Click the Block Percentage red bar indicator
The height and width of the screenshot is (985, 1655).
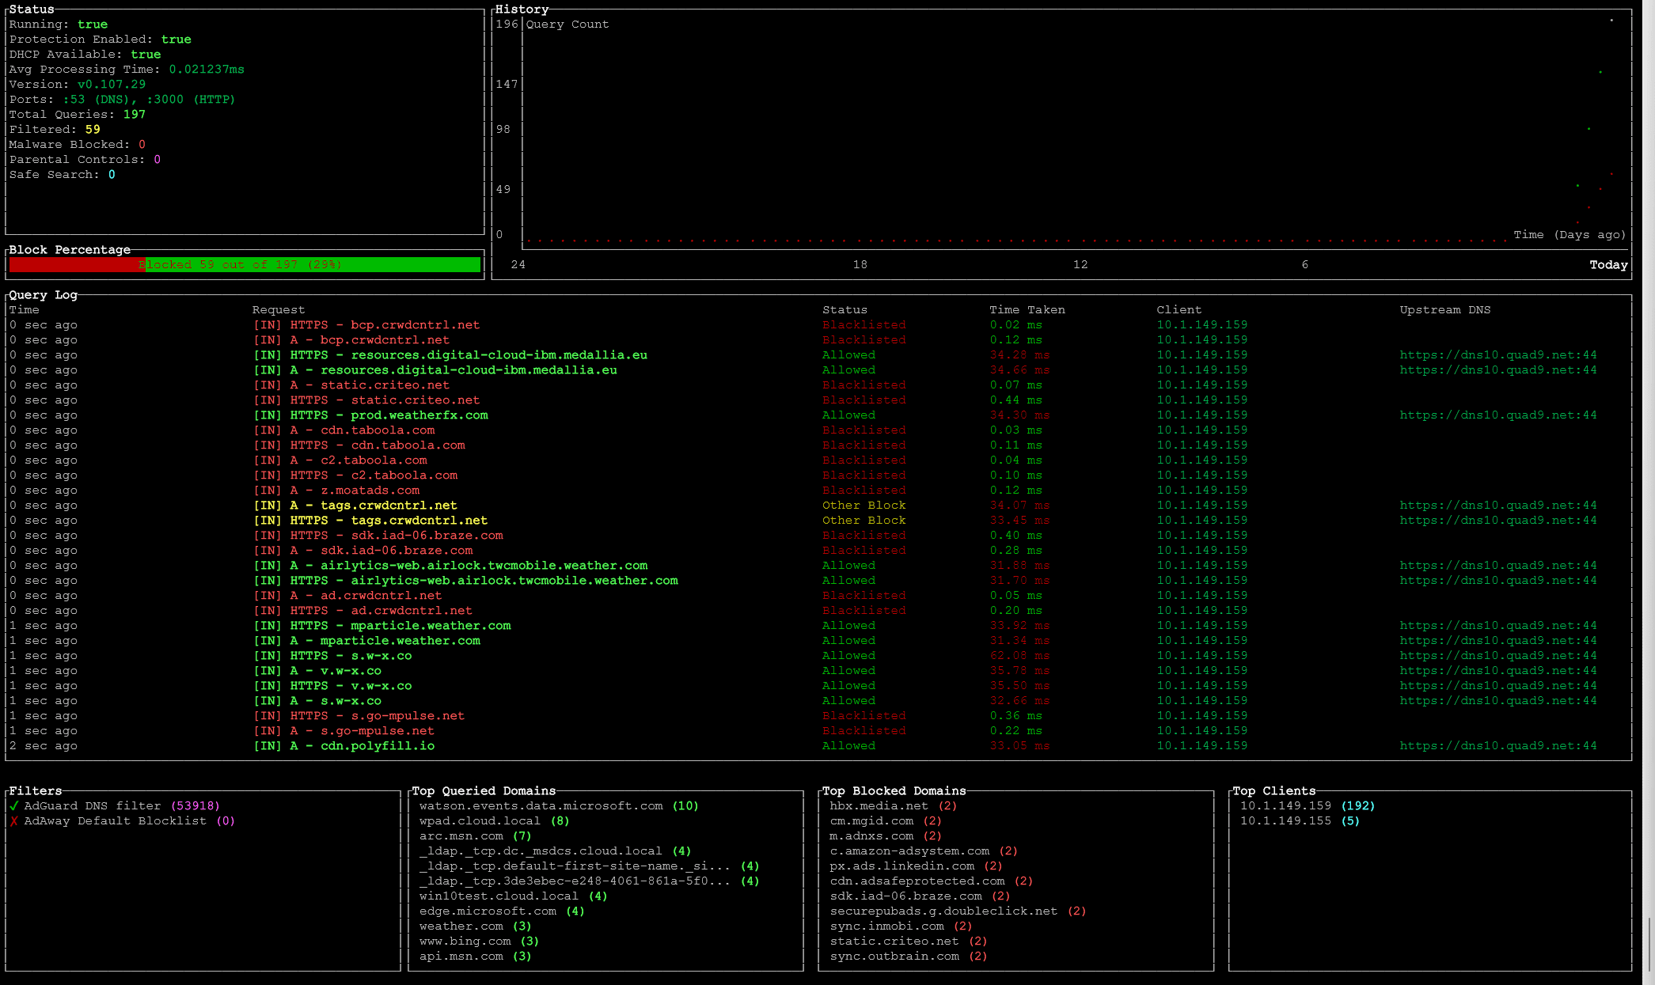(x=76, y=263)
